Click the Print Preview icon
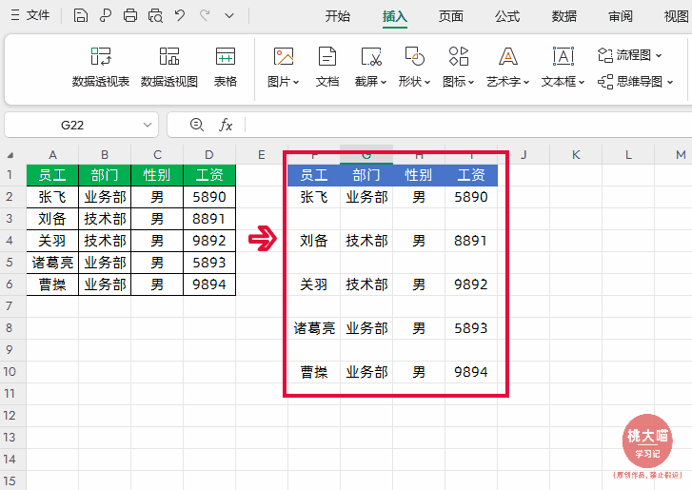This screenshot has height=490, width=692. (155, 16)
